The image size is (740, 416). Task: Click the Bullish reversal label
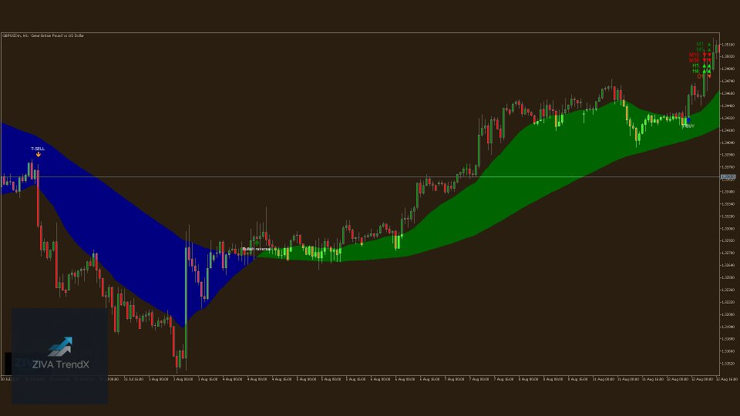[x=256, y=249]
